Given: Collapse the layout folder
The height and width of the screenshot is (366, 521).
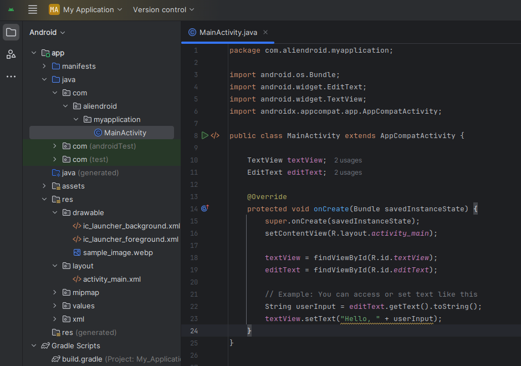Looking at the screenshot, I should 55,266.
